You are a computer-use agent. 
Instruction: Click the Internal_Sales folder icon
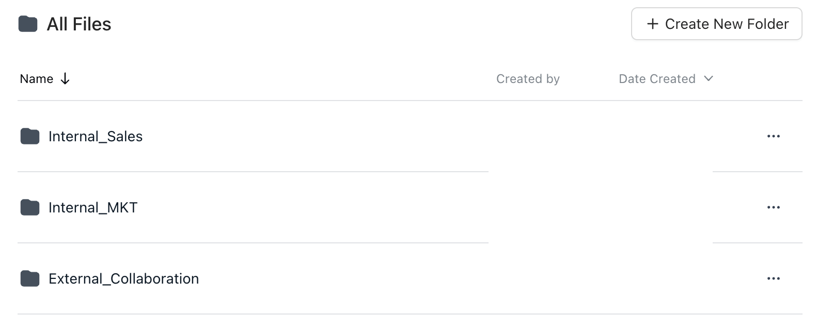pos(30,136)
